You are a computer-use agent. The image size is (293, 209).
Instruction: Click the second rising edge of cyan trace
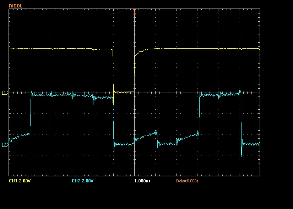click(x=199, y=114)
